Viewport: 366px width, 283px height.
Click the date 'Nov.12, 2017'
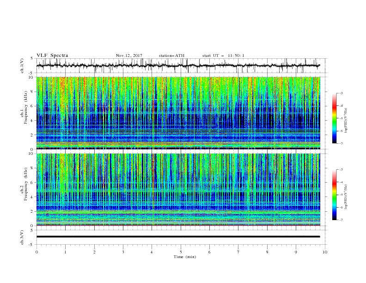tap(129, 55)
